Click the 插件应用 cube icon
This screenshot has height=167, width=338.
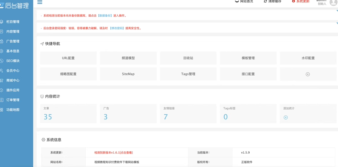pos(1,90)
